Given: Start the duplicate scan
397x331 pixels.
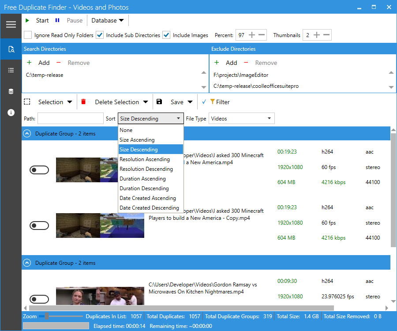Looking at the screenshot, I should pos(37,20).
